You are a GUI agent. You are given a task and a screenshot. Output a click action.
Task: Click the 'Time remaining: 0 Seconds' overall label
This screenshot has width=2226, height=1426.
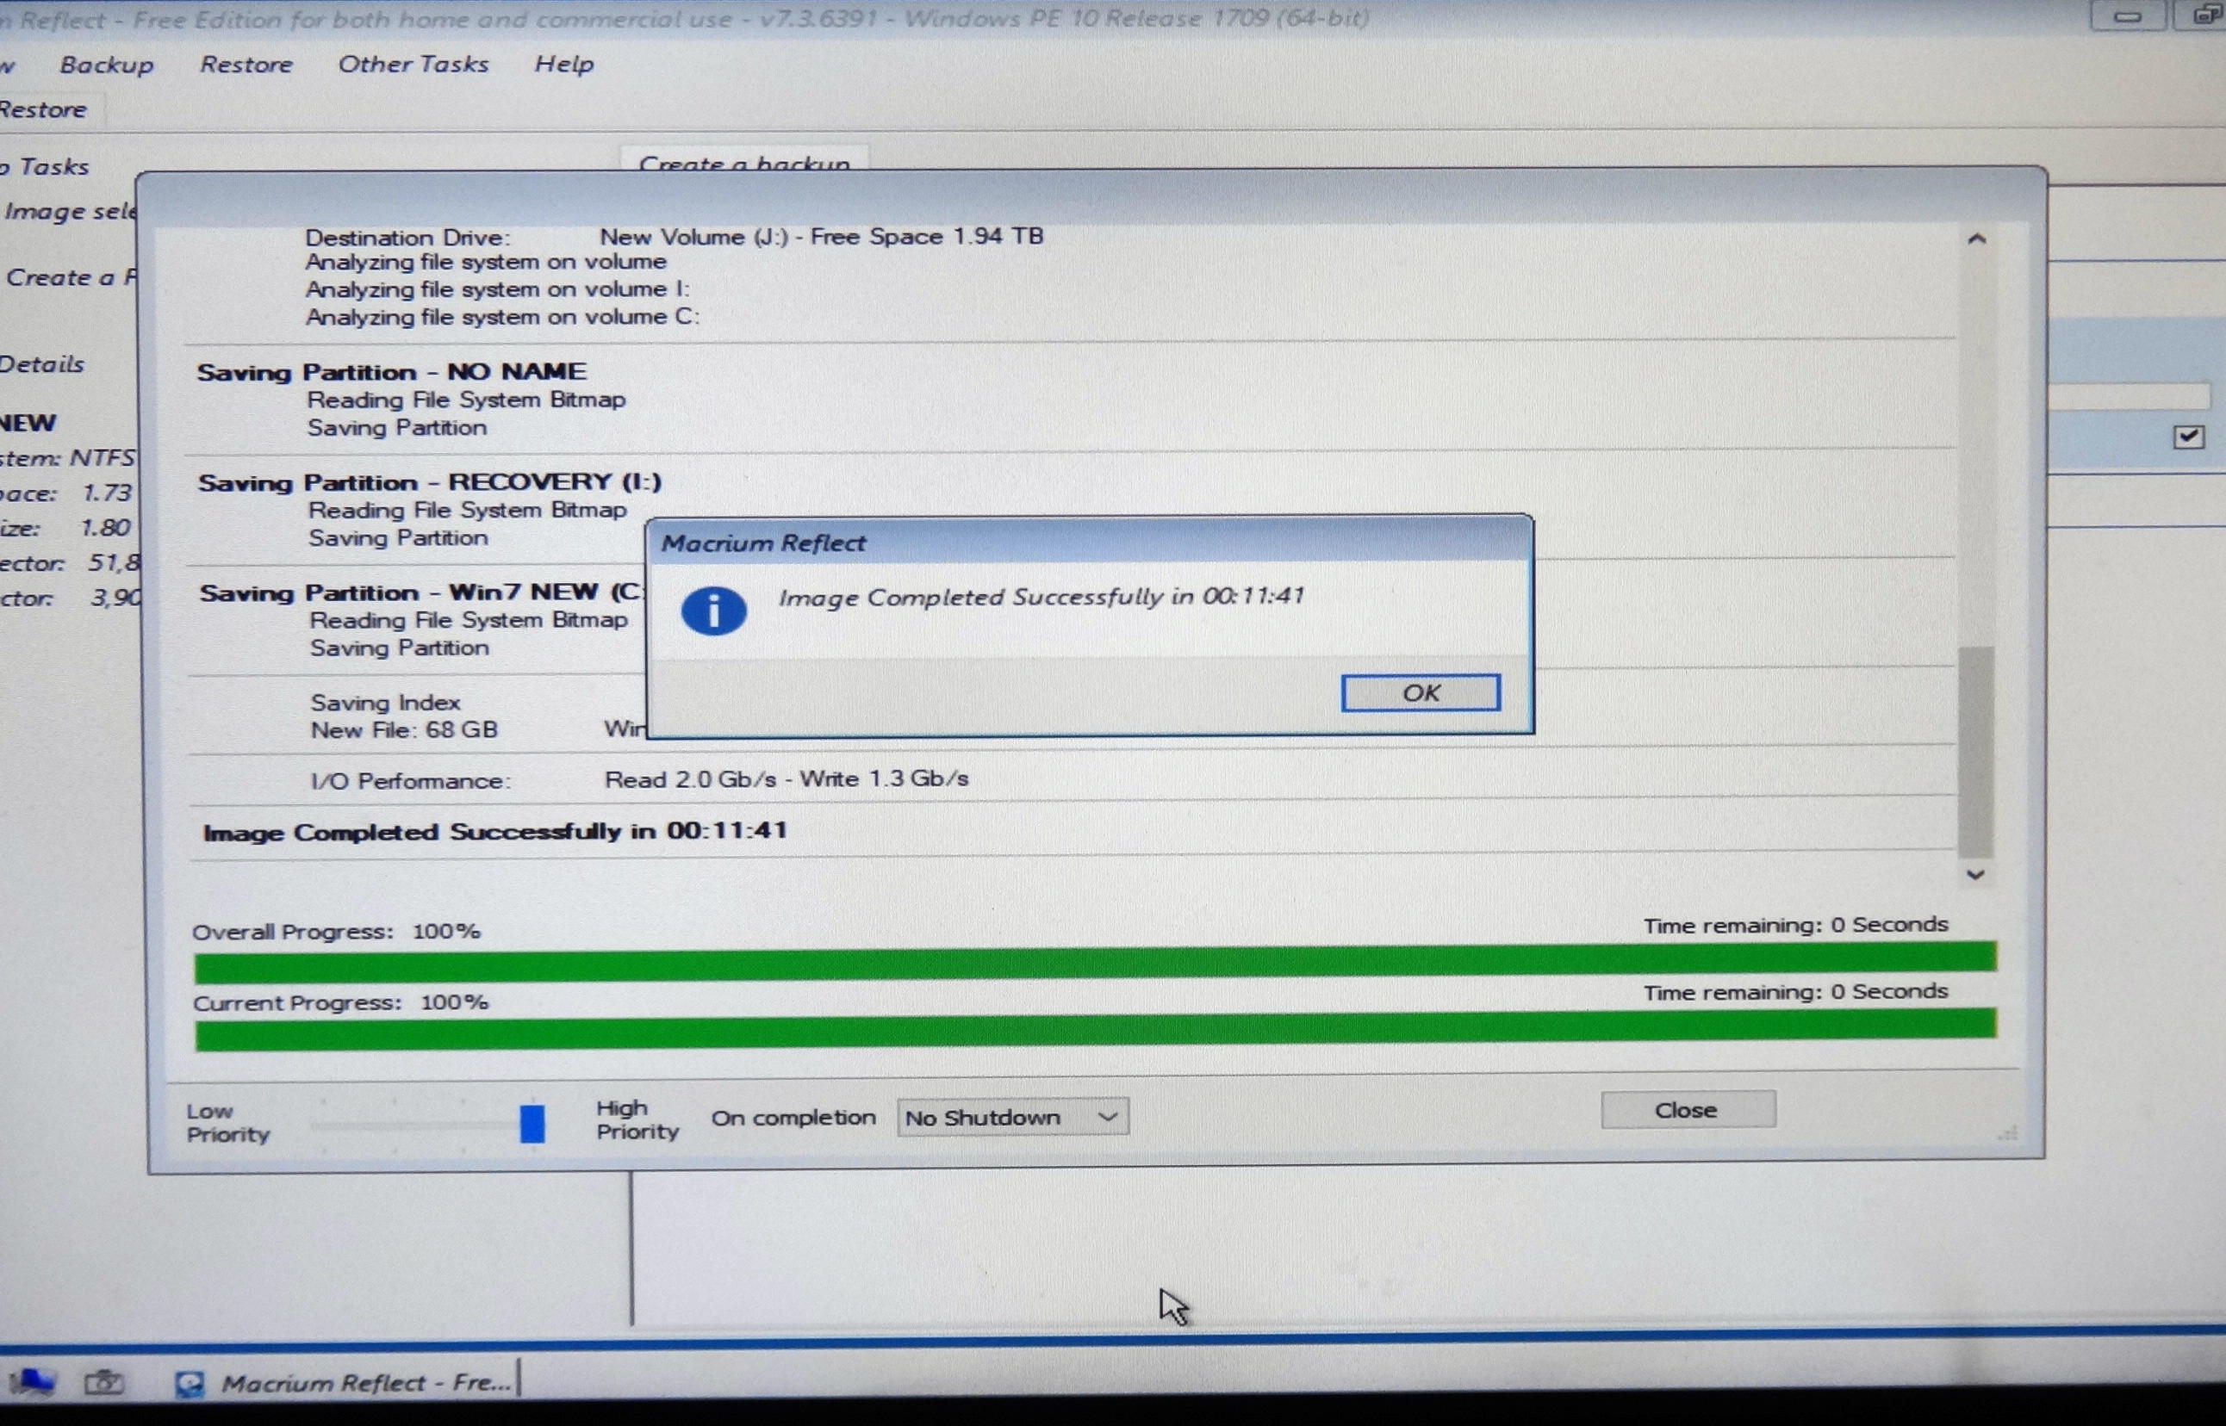(1795, 925)
